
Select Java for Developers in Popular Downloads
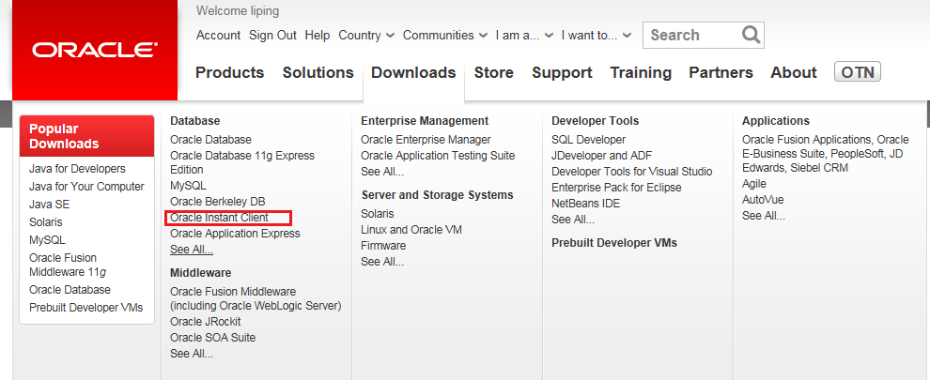77,169
